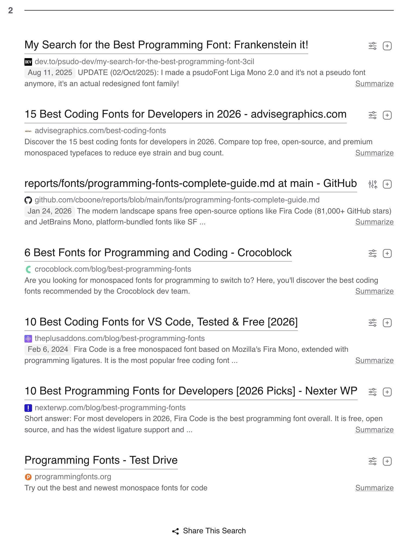
Task: Click the theplusaddons purple favicon
Action: point(28,338)
